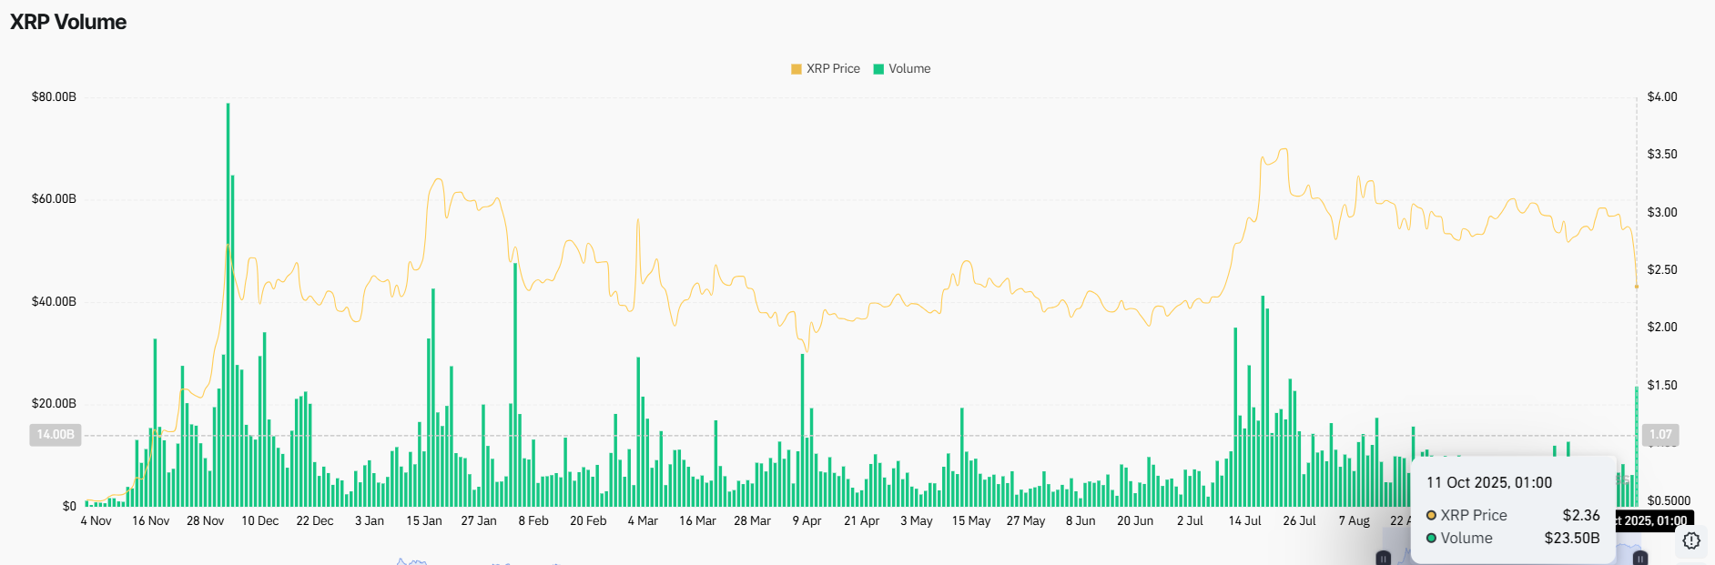Click the $23.50B volume value in tooltip
The image size is (1715, 565).
[x=1571, y=539]
